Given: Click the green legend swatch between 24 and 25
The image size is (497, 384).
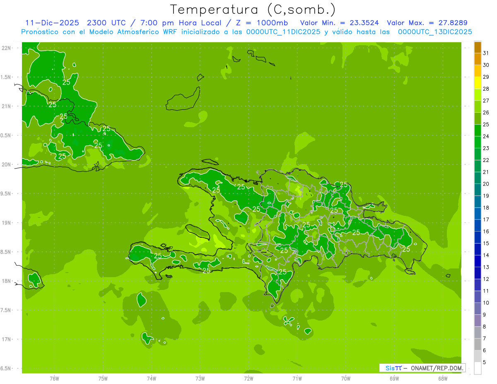Looking at the screenshot, I should [478, 130].
